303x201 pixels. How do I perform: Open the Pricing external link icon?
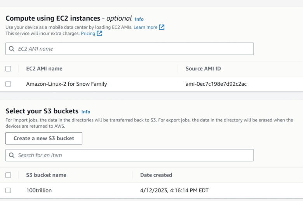pos(99,33)
